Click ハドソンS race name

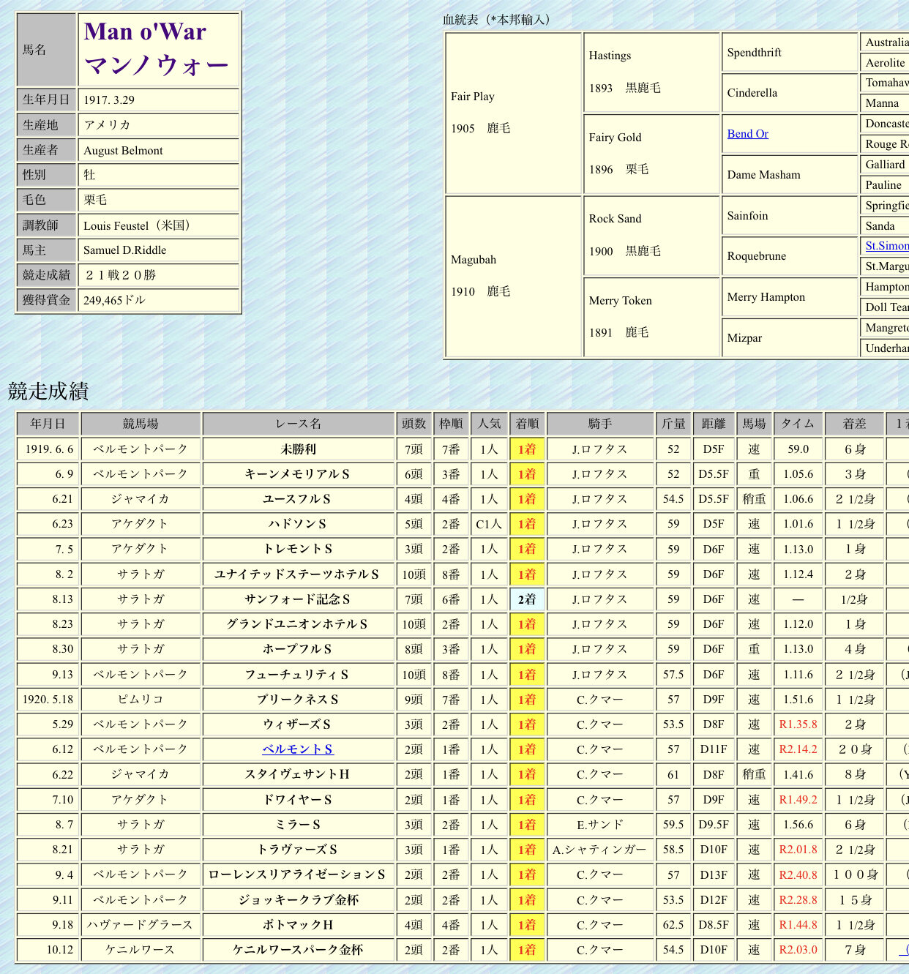pos(298,524)
